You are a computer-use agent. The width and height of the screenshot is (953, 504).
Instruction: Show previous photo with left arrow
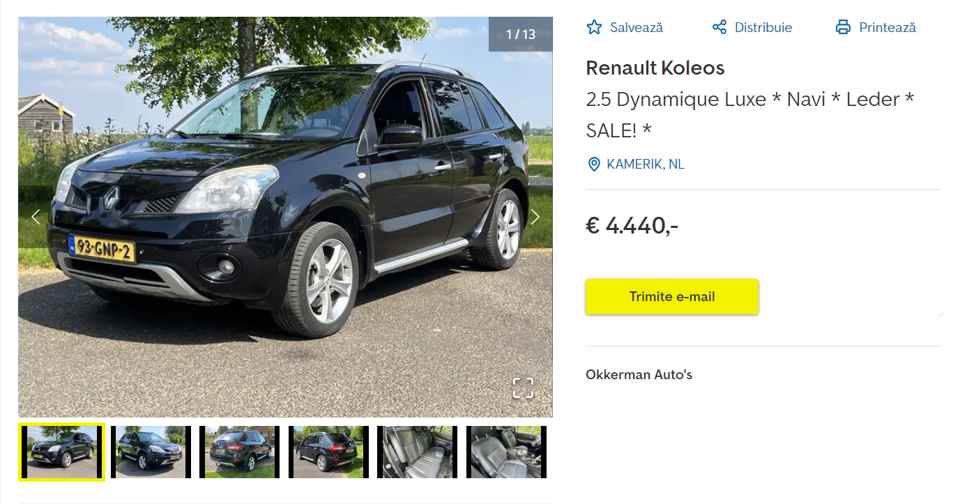(36, 217)
